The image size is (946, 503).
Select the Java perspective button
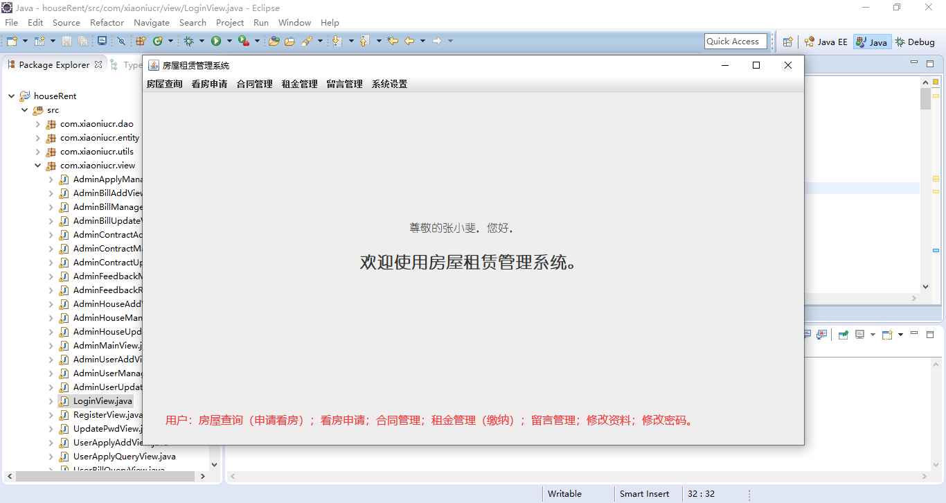871,42
